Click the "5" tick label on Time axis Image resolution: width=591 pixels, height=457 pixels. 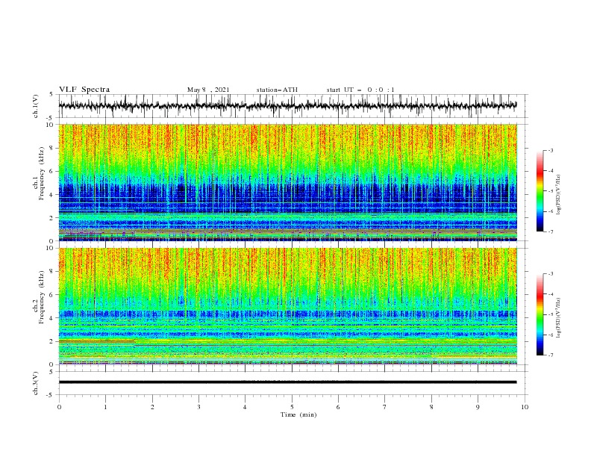pyautogui.click(x=292, y=407)
